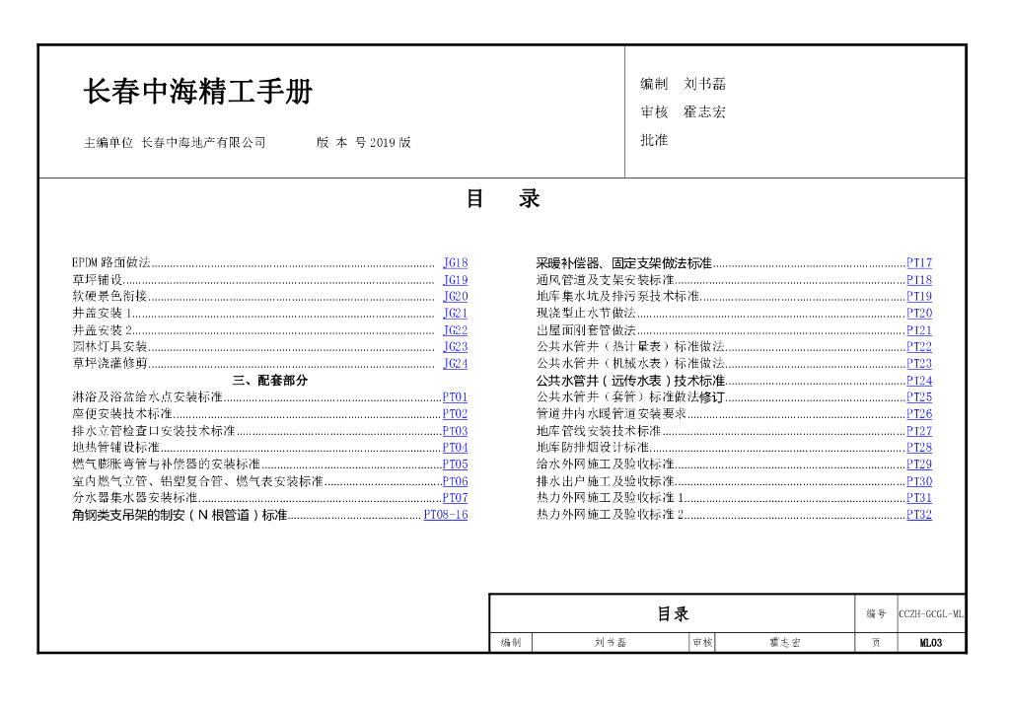The image size is (1010, 714).
Task: Go to PT19 link
Action: click(x=919, y=296)
